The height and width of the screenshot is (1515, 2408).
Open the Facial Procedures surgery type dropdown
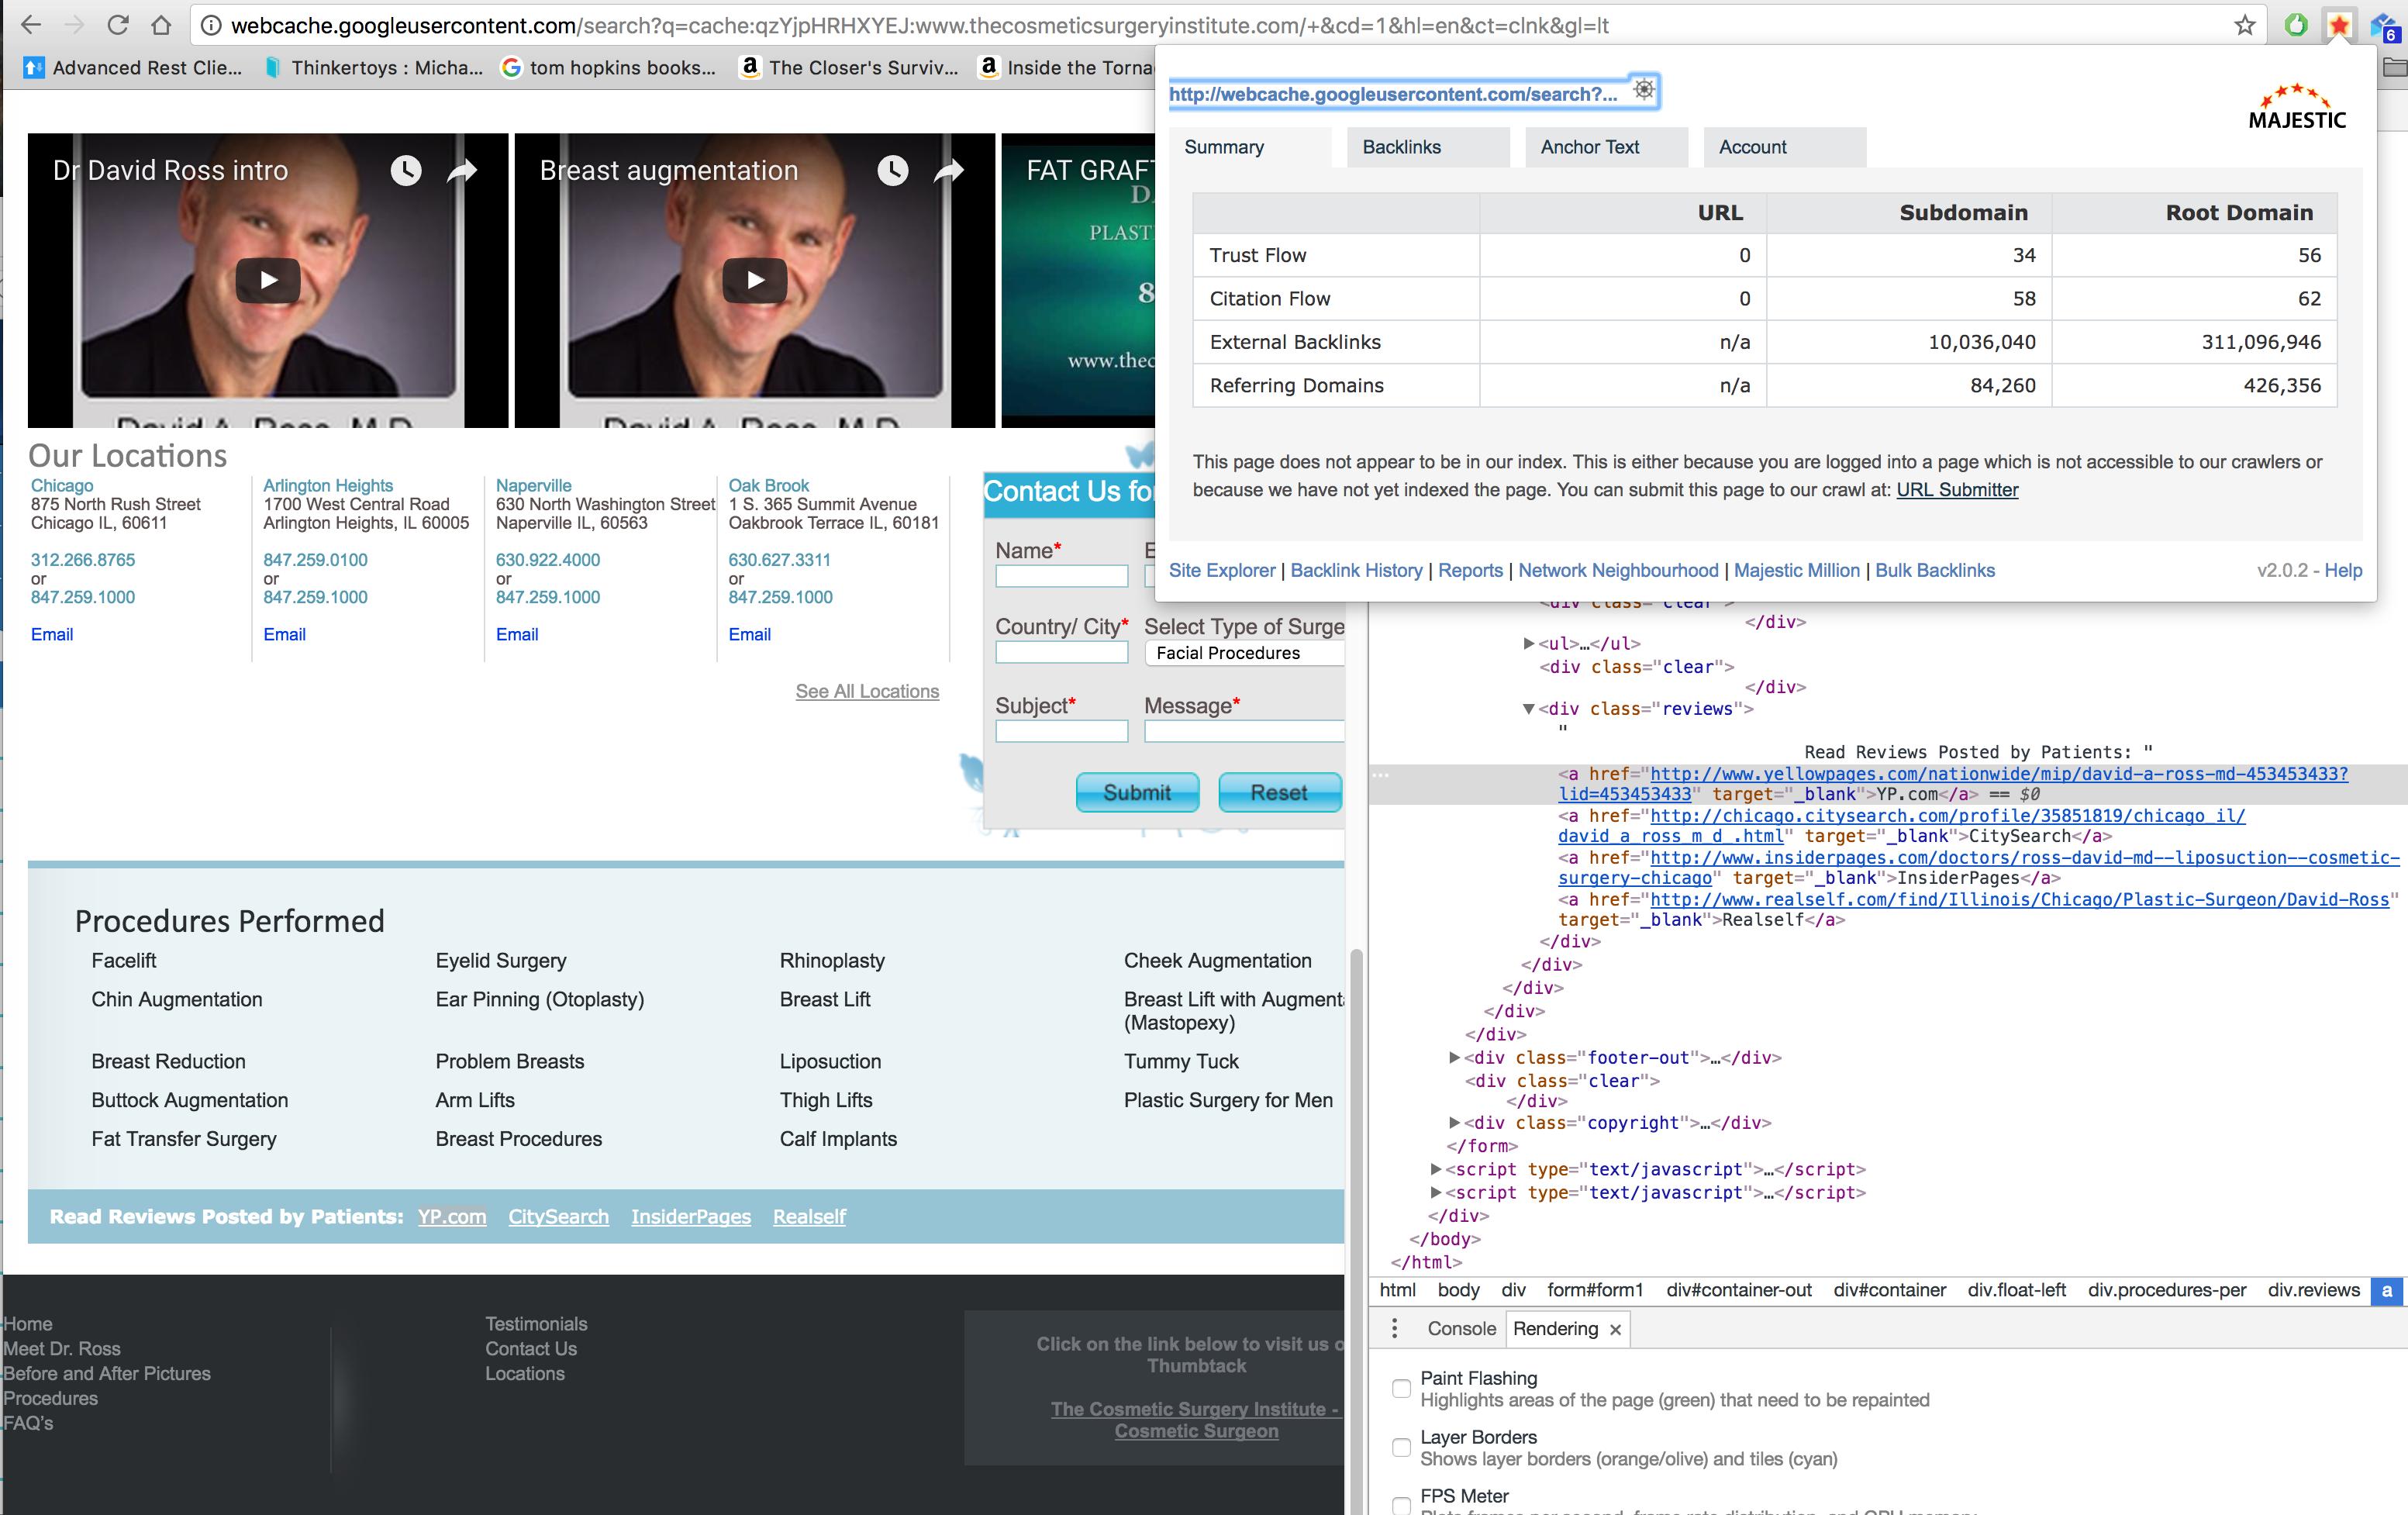click(1244, 653)
